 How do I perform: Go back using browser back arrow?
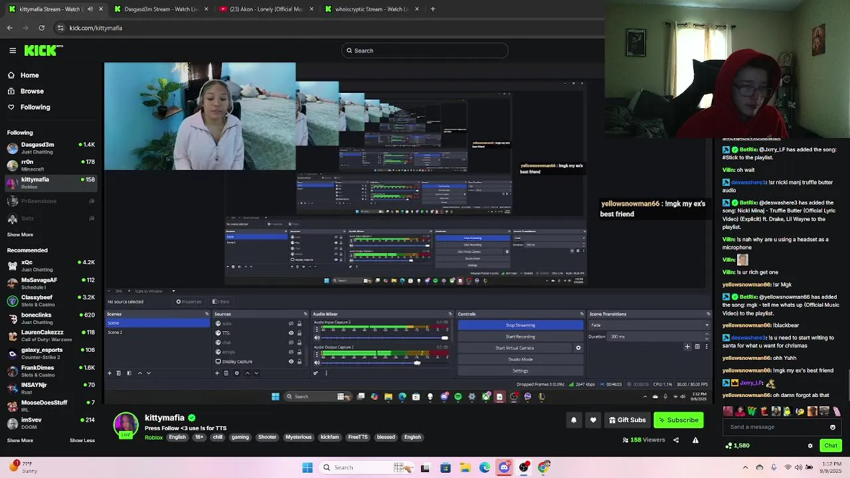(x=9, y=28)
